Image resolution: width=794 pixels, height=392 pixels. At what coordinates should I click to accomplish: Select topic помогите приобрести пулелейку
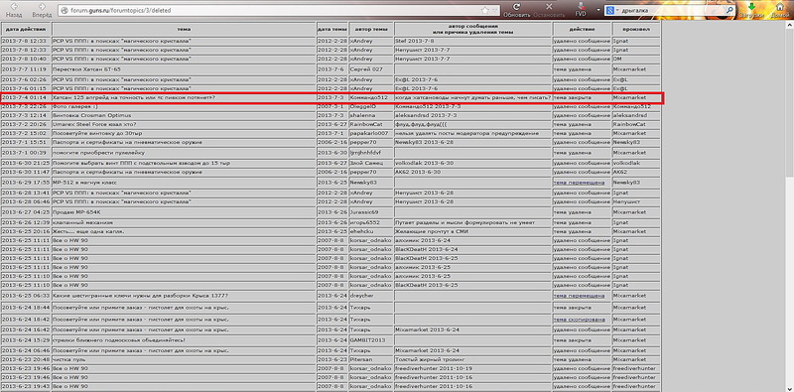pyautogui.click(x=98, y=153)
